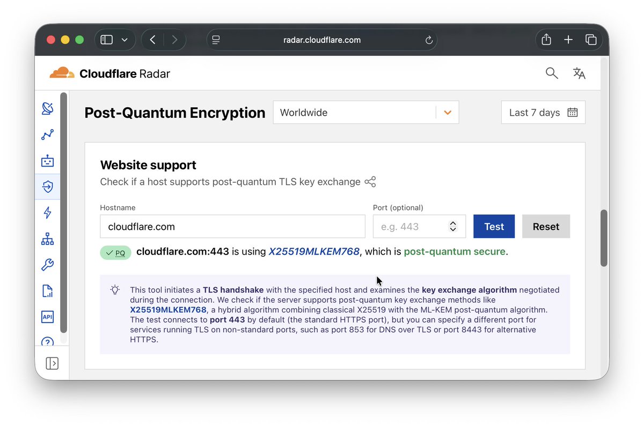The image size is (644, 426).
Task: Reload the page with the refresh icon
Action: [x=428, y=40]
